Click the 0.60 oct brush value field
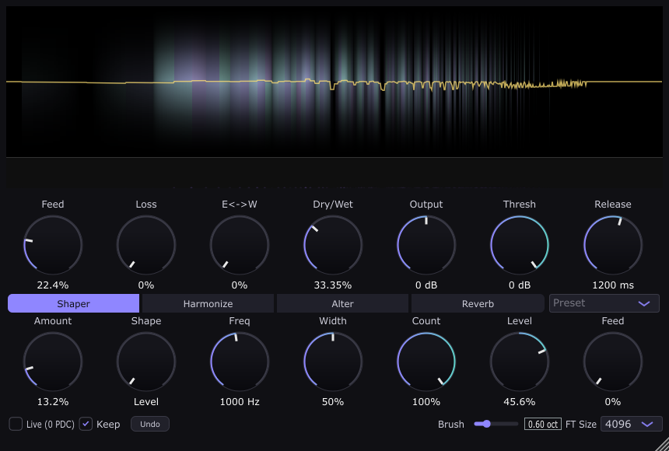669x451 pixels. click(x=543, y=424)
